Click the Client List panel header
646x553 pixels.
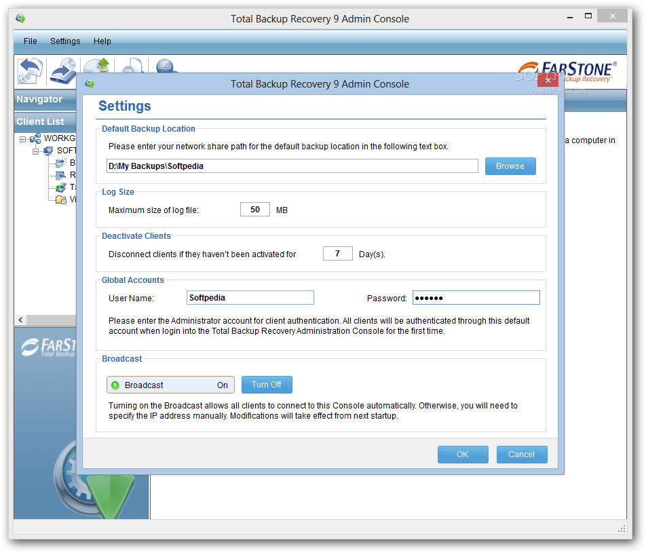tap(45, 121)
